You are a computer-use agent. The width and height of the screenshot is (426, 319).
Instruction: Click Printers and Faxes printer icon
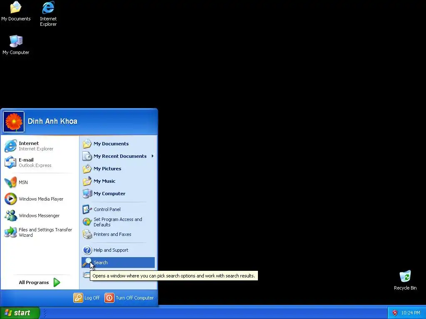(x=87, y=234)
